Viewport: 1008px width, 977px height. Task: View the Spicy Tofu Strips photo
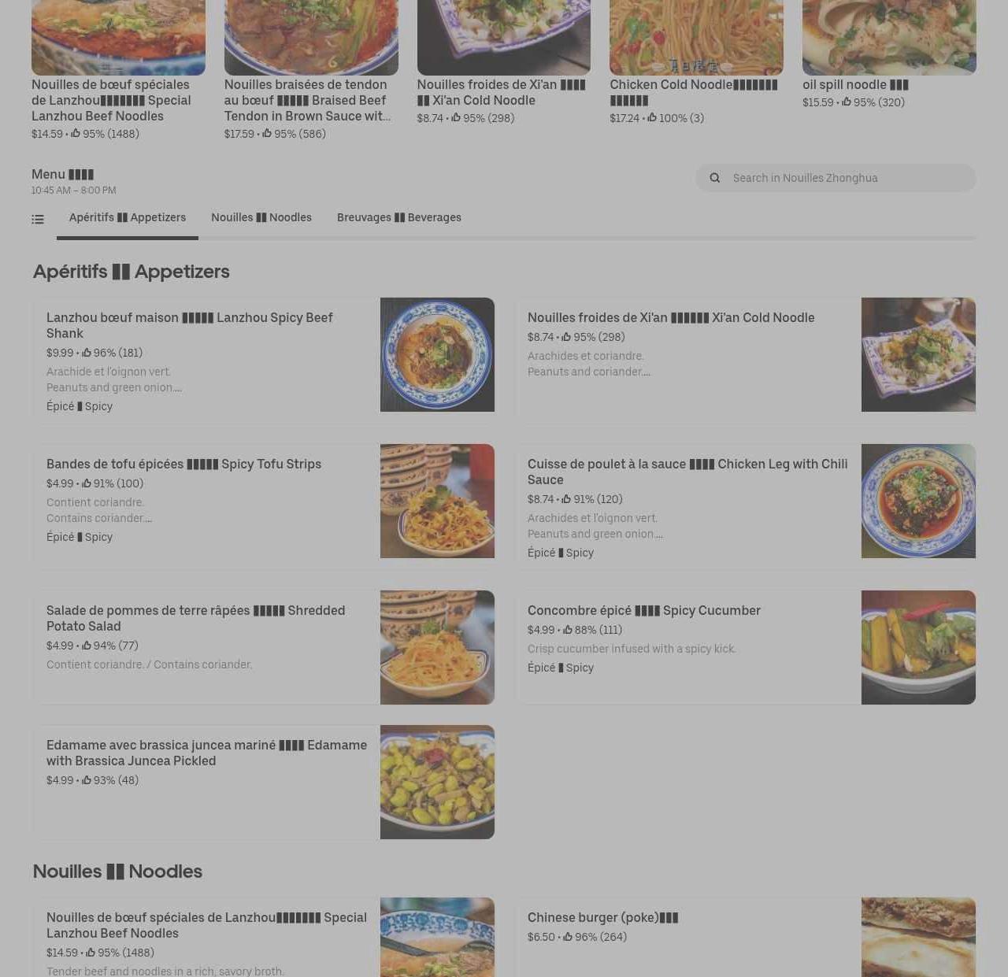[x=437, y=501]
